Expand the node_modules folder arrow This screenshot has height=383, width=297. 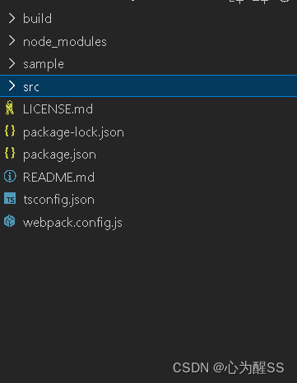point(12,41)
